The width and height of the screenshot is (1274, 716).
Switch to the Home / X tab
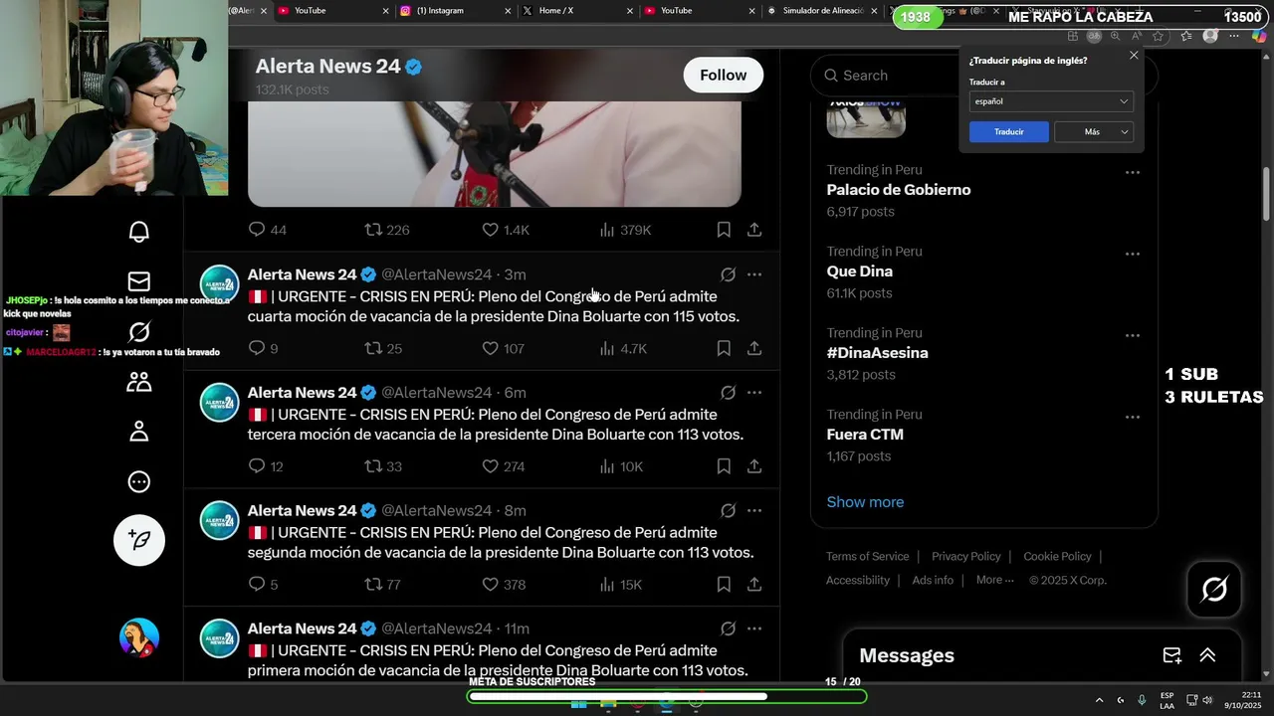575,11
